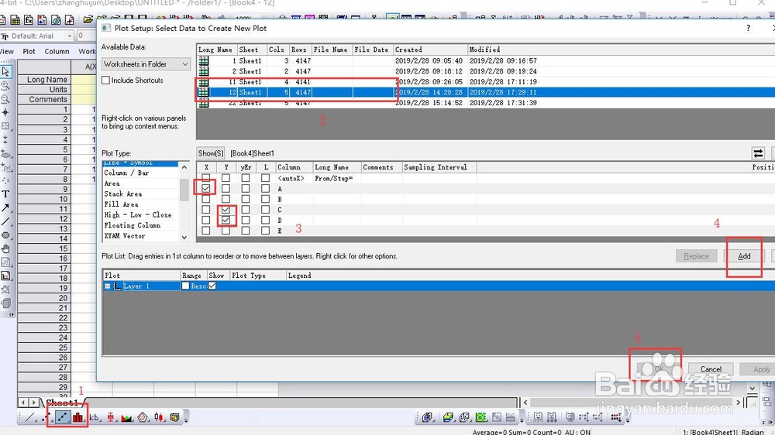Select the 3D scatter dice icon

coord(464,417)
